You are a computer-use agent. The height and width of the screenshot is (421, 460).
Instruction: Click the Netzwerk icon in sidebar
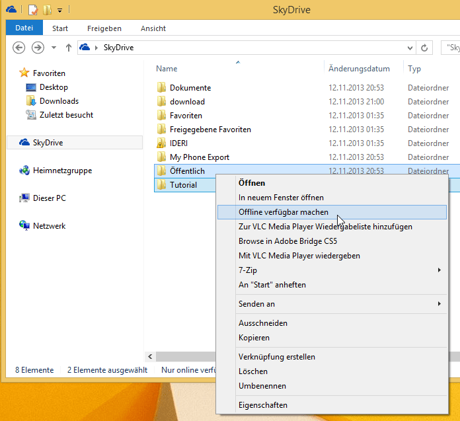(24, 225)
